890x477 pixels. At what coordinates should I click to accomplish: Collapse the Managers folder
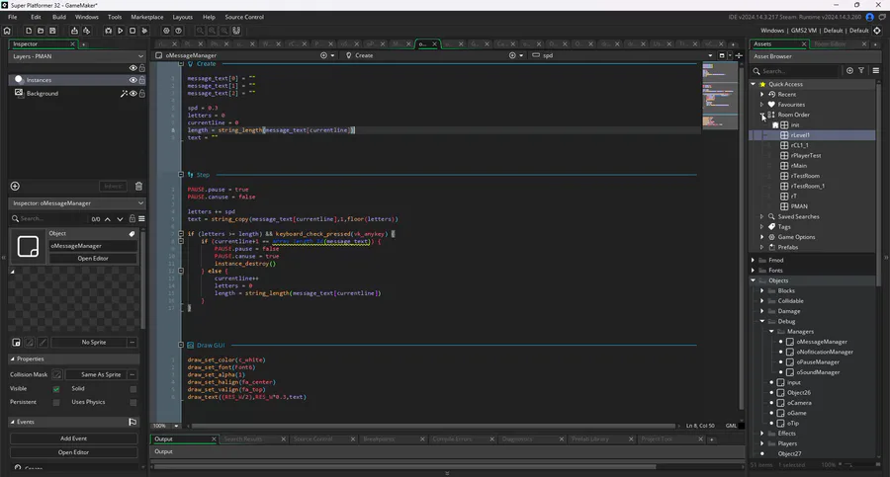click(771, 331)
